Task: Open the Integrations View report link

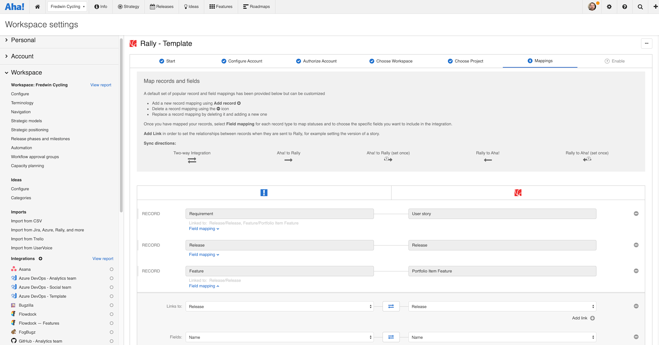Action: coord(102,258)
